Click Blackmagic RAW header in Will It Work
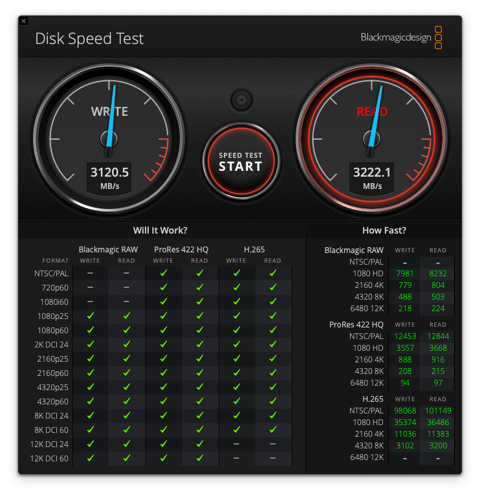 coord(108,250)
